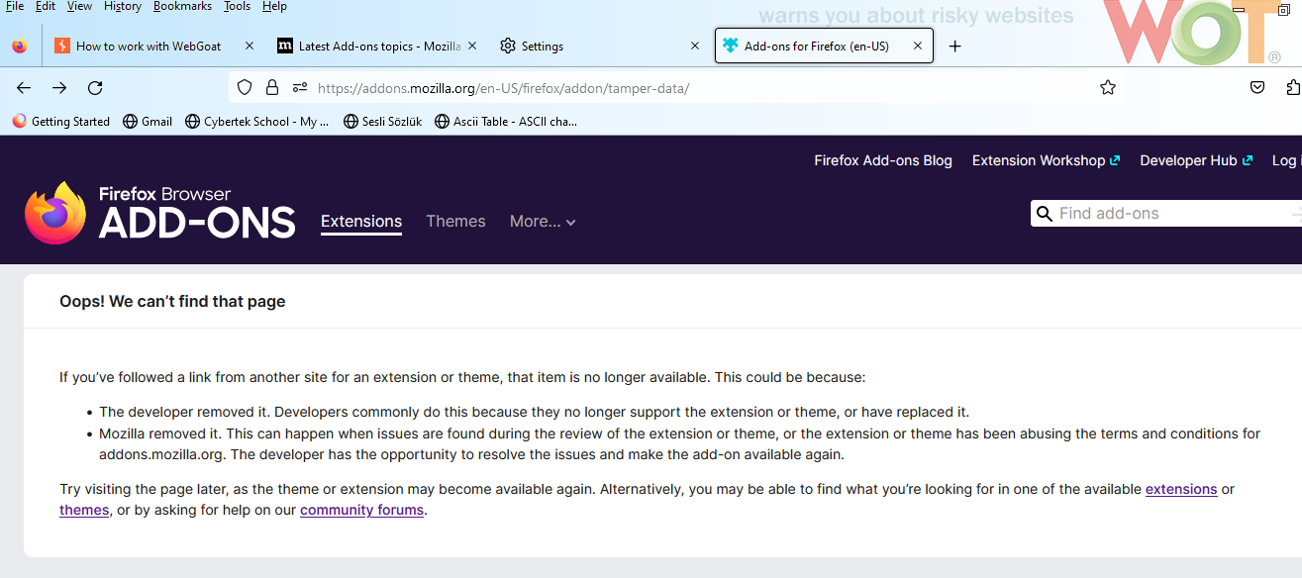Close the How to work with WebGoat tab

click(250, 46)
